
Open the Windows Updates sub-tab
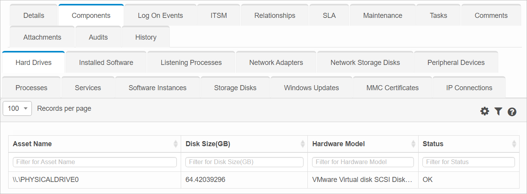(311, 88)
